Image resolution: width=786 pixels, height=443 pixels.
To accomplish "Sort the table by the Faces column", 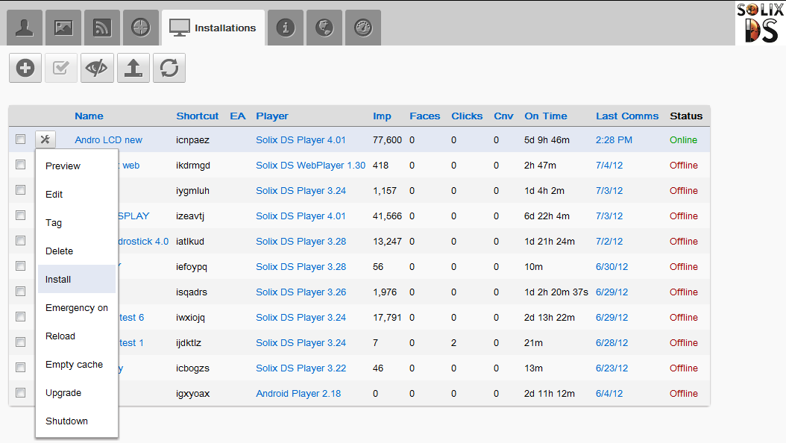I will tap(424, 116).
